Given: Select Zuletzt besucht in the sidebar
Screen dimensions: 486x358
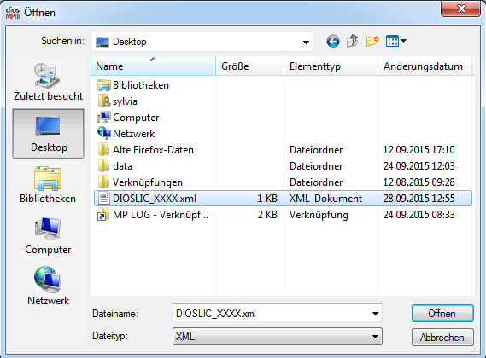Looking at the screenshot, I should [x=48, y=82].
